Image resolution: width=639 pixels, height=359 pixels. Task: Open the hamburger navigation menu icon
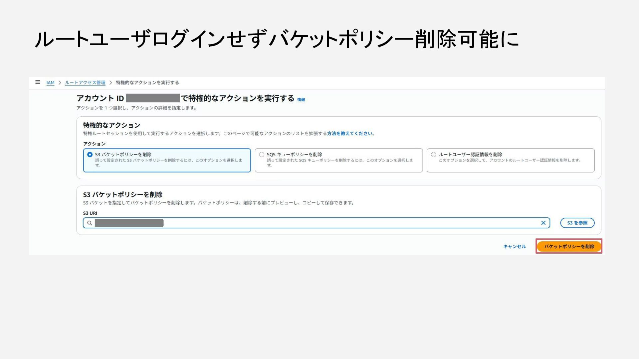coord(38,82)
